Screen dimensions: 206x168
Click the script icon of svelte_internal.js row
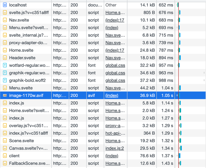point(5,35)
